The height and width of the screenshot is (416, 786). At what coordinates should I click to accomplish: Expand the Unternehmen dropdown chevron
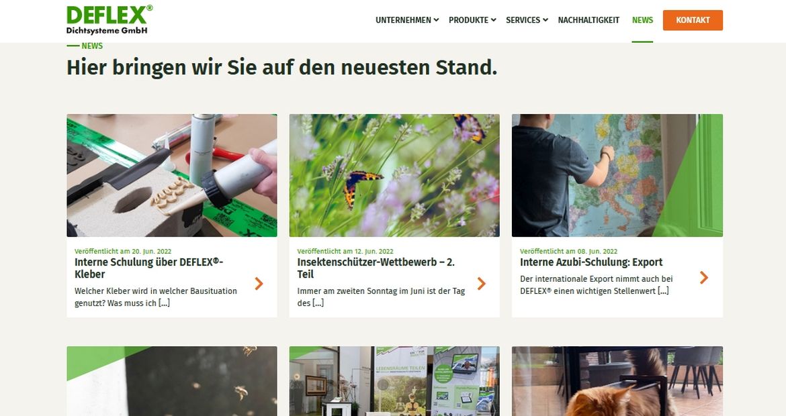436,20
